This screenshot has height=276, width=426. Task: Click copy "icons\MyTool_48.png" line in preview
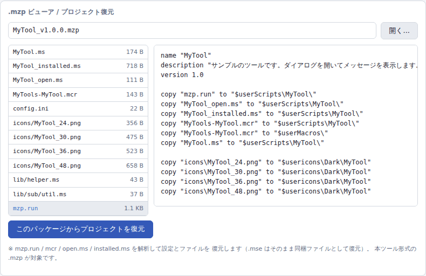coord(266,191)
